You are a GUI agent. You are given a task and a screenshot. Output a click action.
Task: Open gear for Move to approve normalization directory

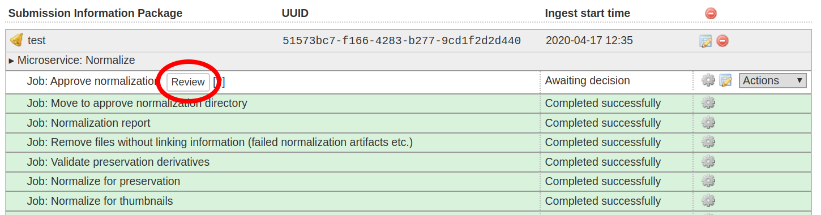pos(708,103)
